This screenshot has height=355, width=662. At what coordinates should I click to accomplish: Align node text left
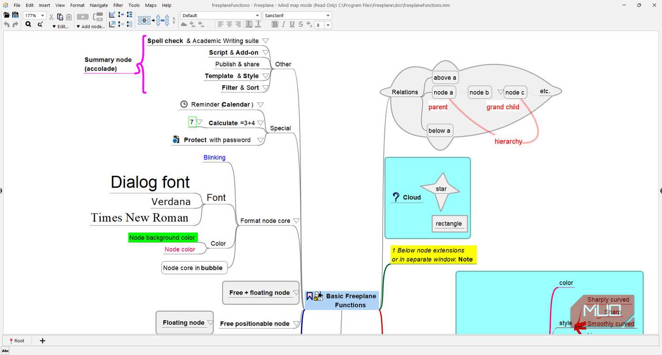(220, 24)
